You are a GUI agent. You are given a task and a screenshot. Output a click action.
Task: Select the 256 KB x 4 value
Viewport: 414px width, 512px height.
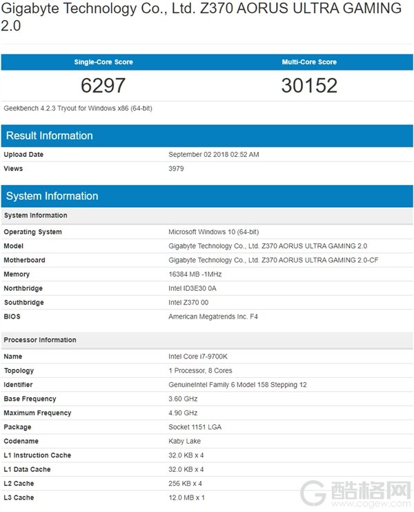(185, 483)
